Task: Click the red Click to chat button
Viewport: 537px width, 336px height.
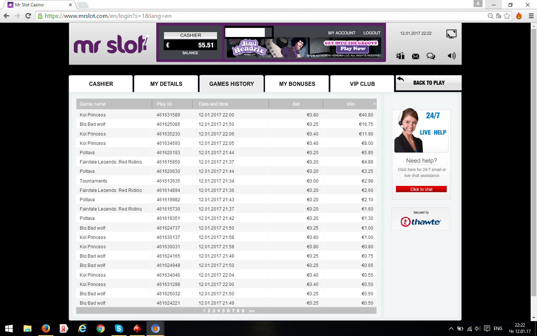Action: click(x=421, y=189)
